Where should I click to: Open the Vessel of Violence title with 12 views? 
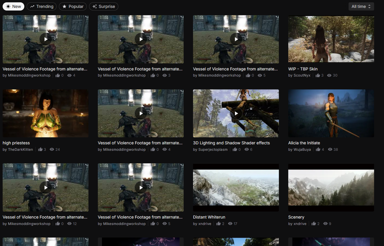point(45,217)
